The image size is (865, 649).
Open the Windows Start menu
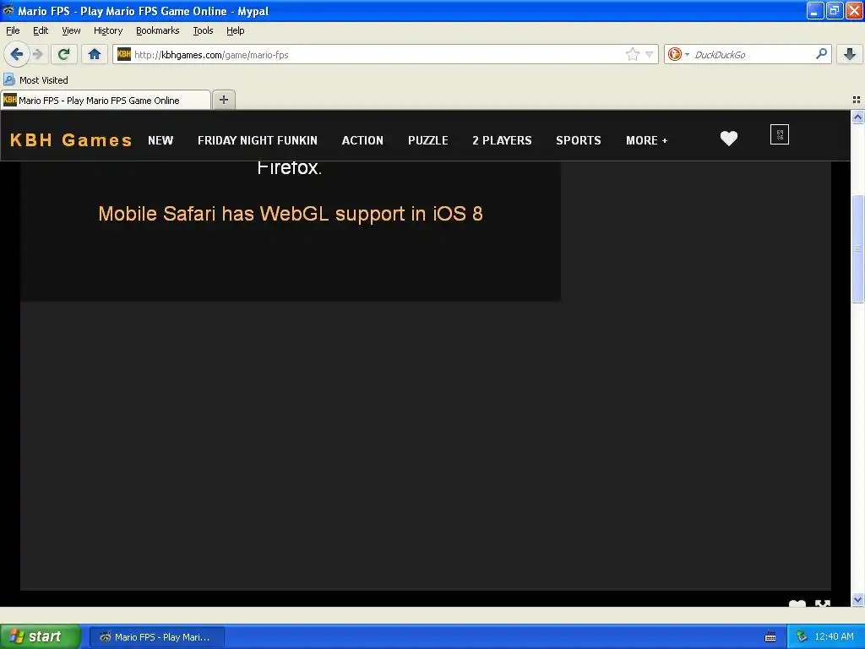tap(41, 636)
